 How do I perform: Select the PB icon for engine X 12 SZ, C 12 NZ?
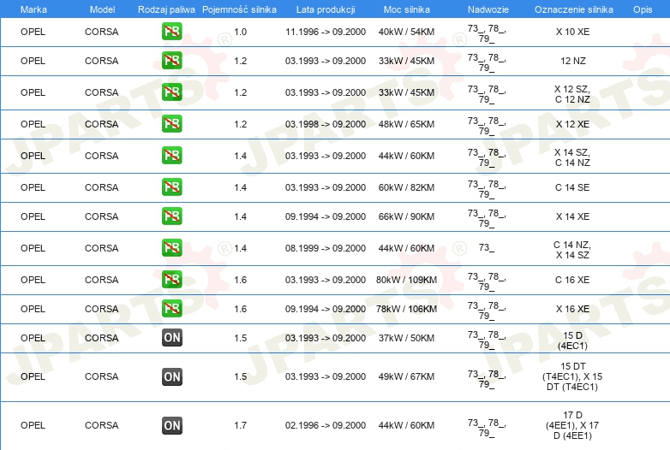pyautogui.click(x=171, y=92)
